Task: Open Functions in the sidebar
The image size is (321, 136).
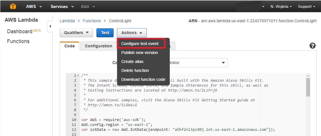Action: click(18, 41)
